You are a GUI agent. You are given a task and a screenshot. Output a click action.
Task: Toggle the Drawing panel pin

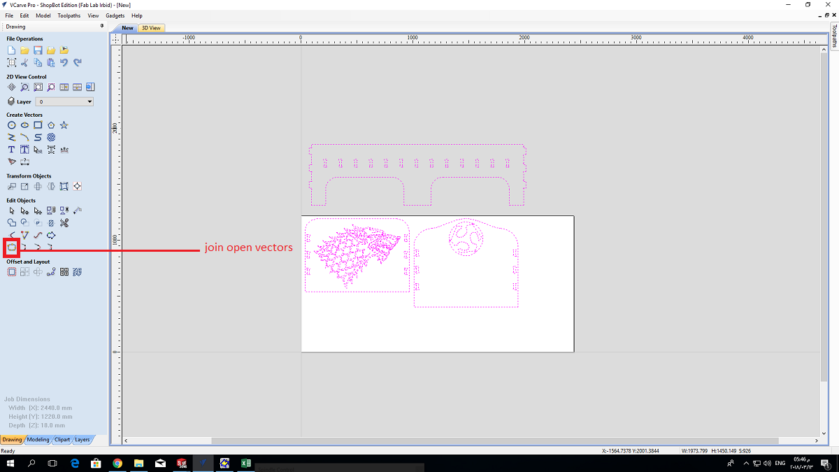point(102,27)
